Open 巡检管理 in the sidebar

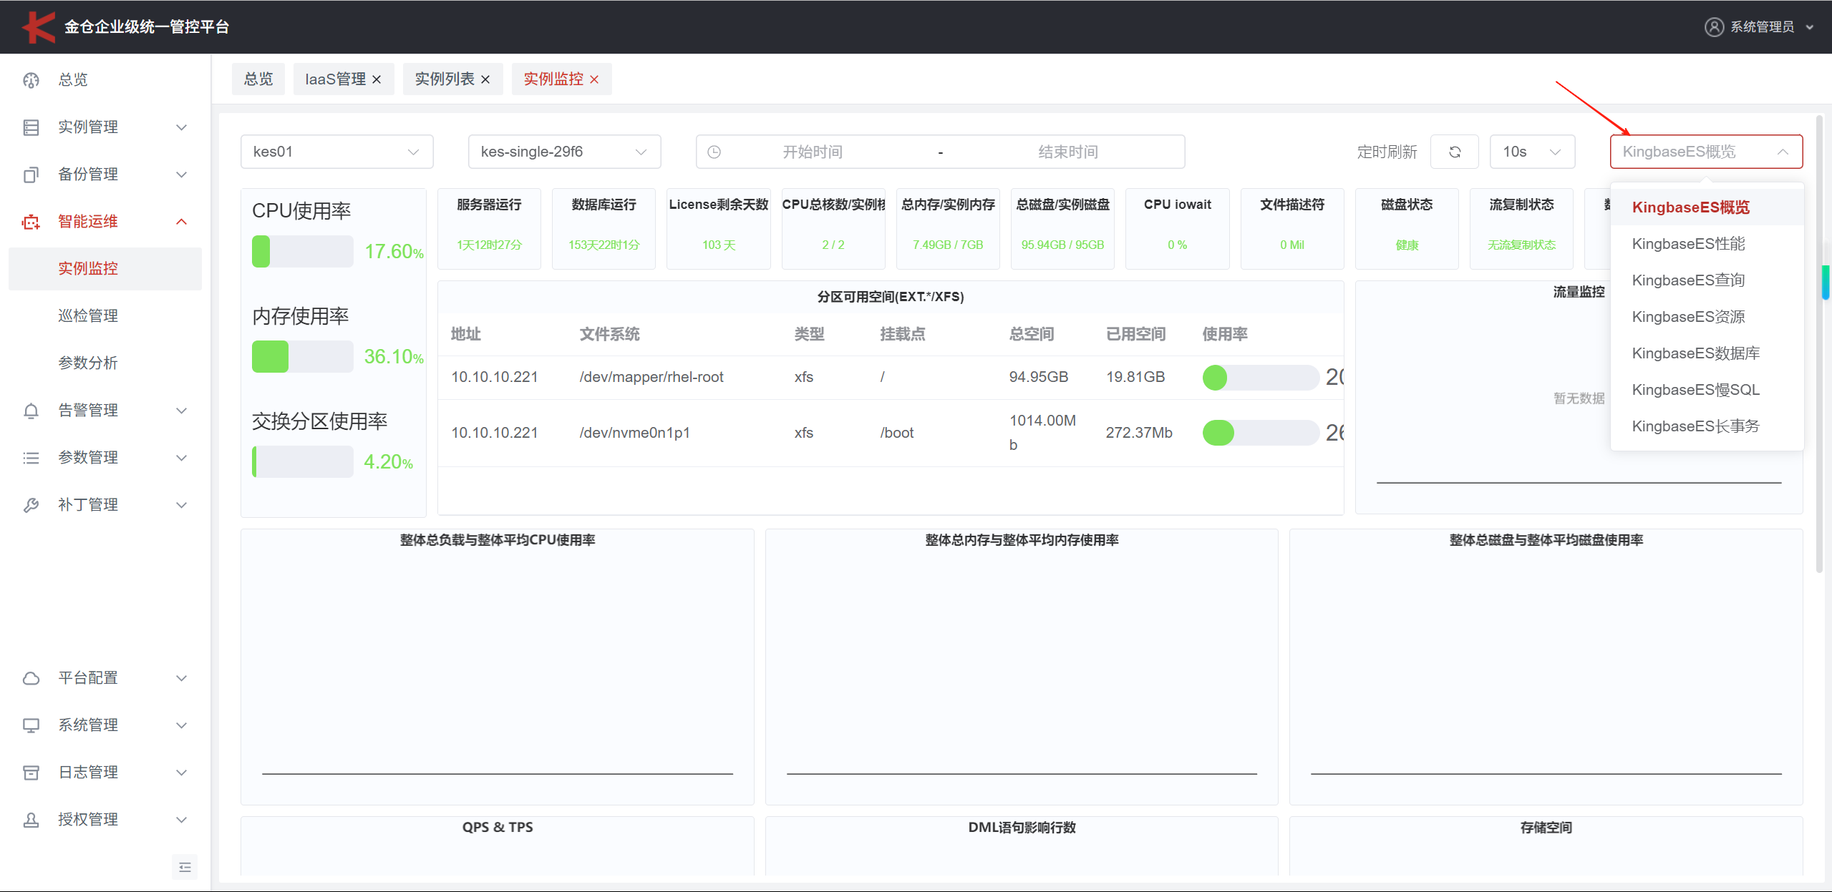pyautogui.click(x=88, y=315)
